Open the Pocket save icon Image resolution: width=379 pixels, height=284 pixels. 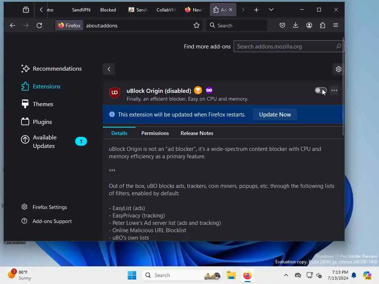coord(282,26)
